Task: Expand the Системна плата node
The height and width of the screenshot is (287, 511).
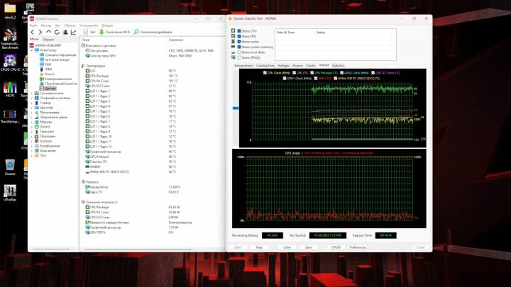Action: (32, 93)
